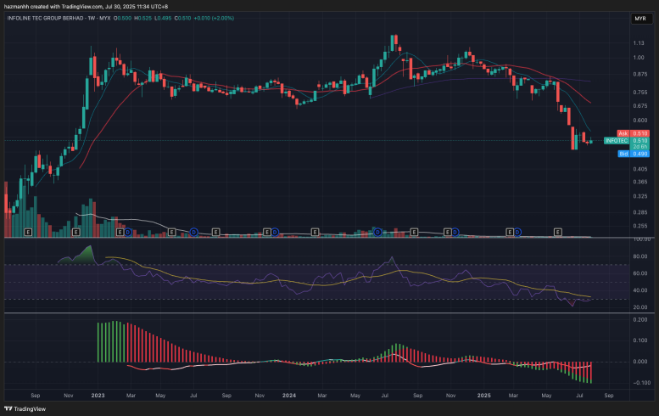Open the earnings E marker just before Mar 2023

coord(120,232)
